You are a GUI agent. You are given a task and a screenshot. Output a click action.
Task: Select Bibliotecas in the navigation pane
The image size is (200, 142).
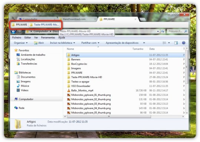[x=24, y=72]
